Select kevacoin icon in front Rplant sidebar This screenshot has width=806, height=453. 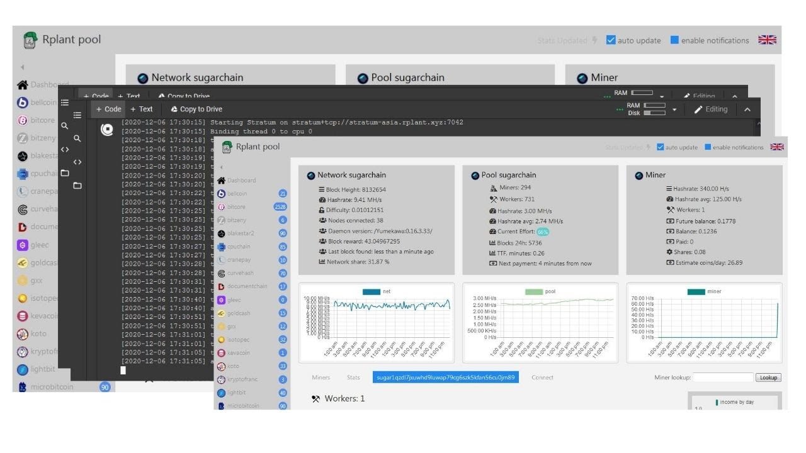pyautogui.click(x=221, y=353)
